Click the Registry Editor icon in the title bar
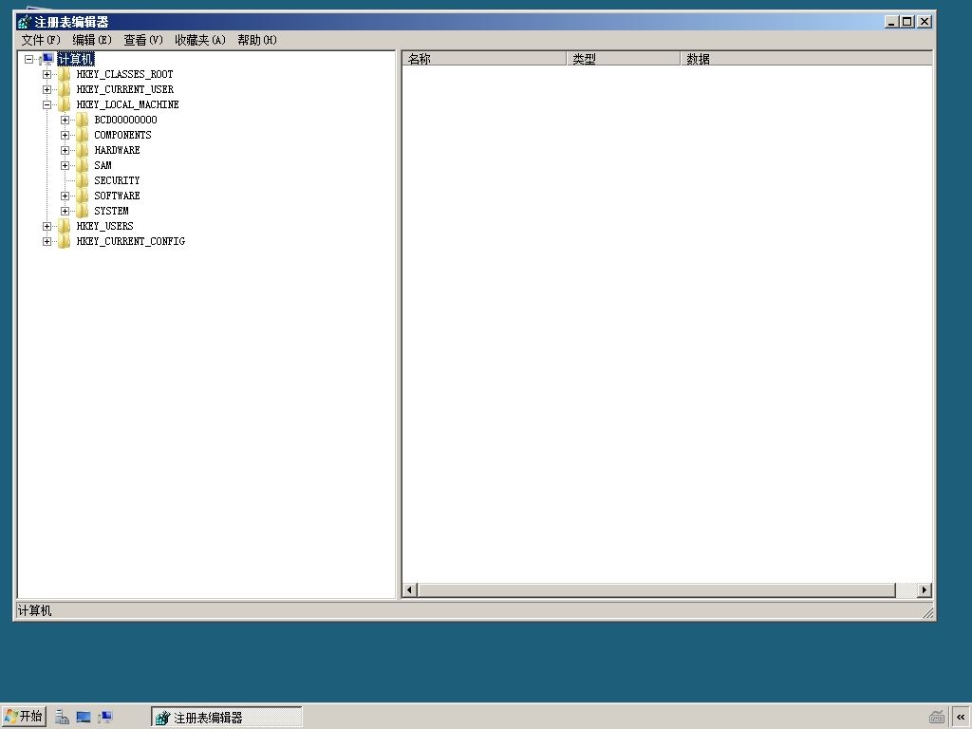Image resolution: width=972 pixels, height=729 pixels. 24,23
